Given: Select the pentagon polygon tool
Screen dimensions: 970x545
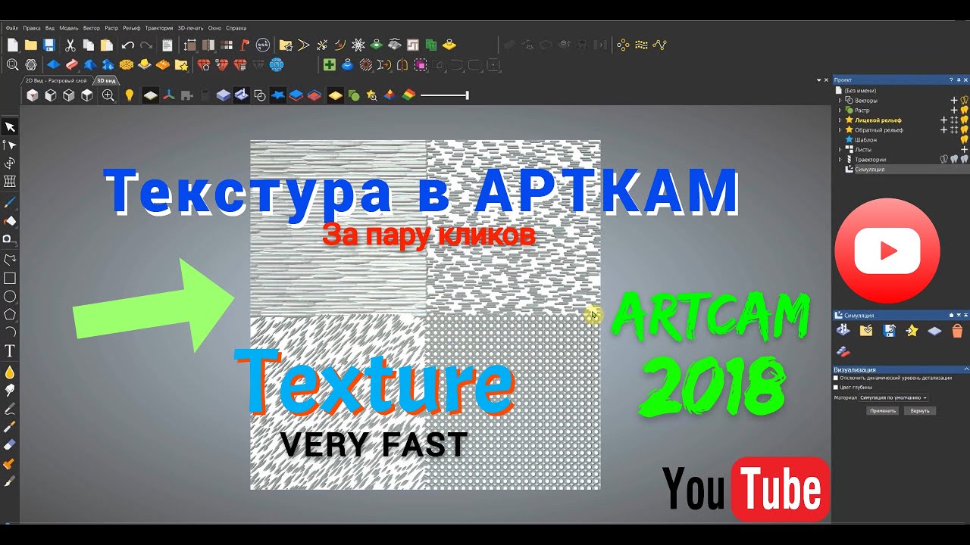Looking at the screenshot, I should click(x=10, y=314).
